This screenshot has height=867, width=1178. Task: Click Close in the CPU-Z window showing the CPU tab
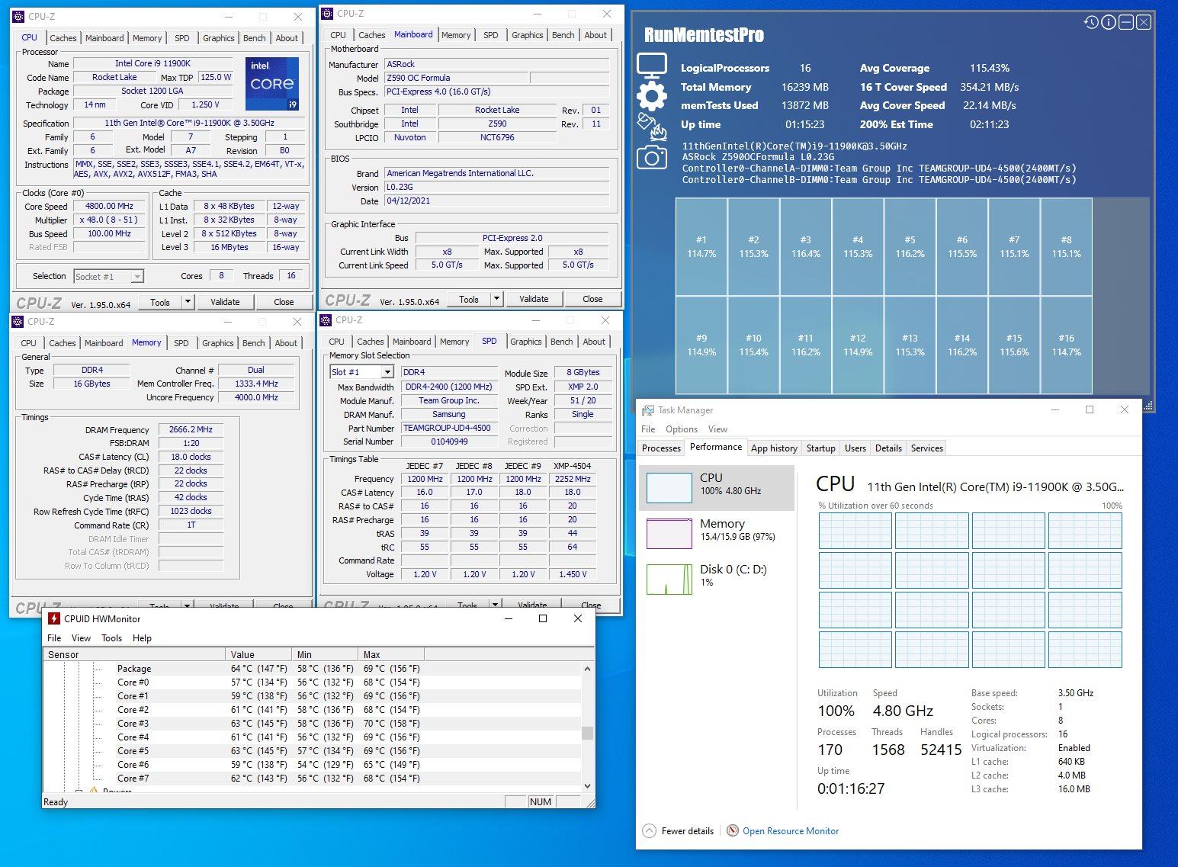(x=284, y=302)
